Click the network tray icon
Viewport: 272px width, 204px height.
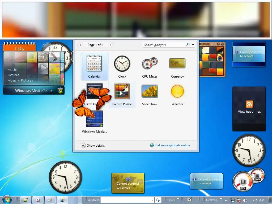coord(232,200)
